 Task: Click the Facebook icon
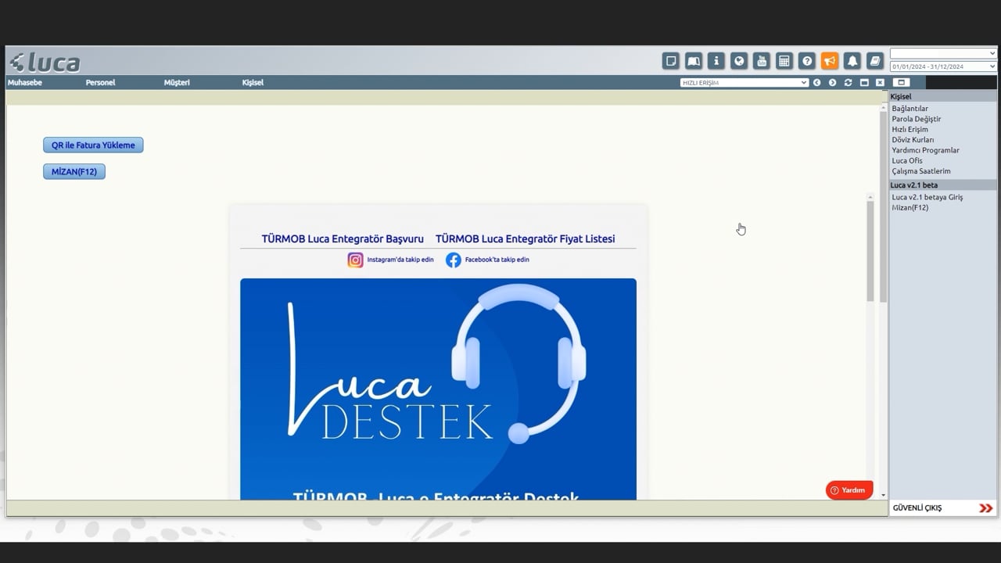tap(454, 260)
